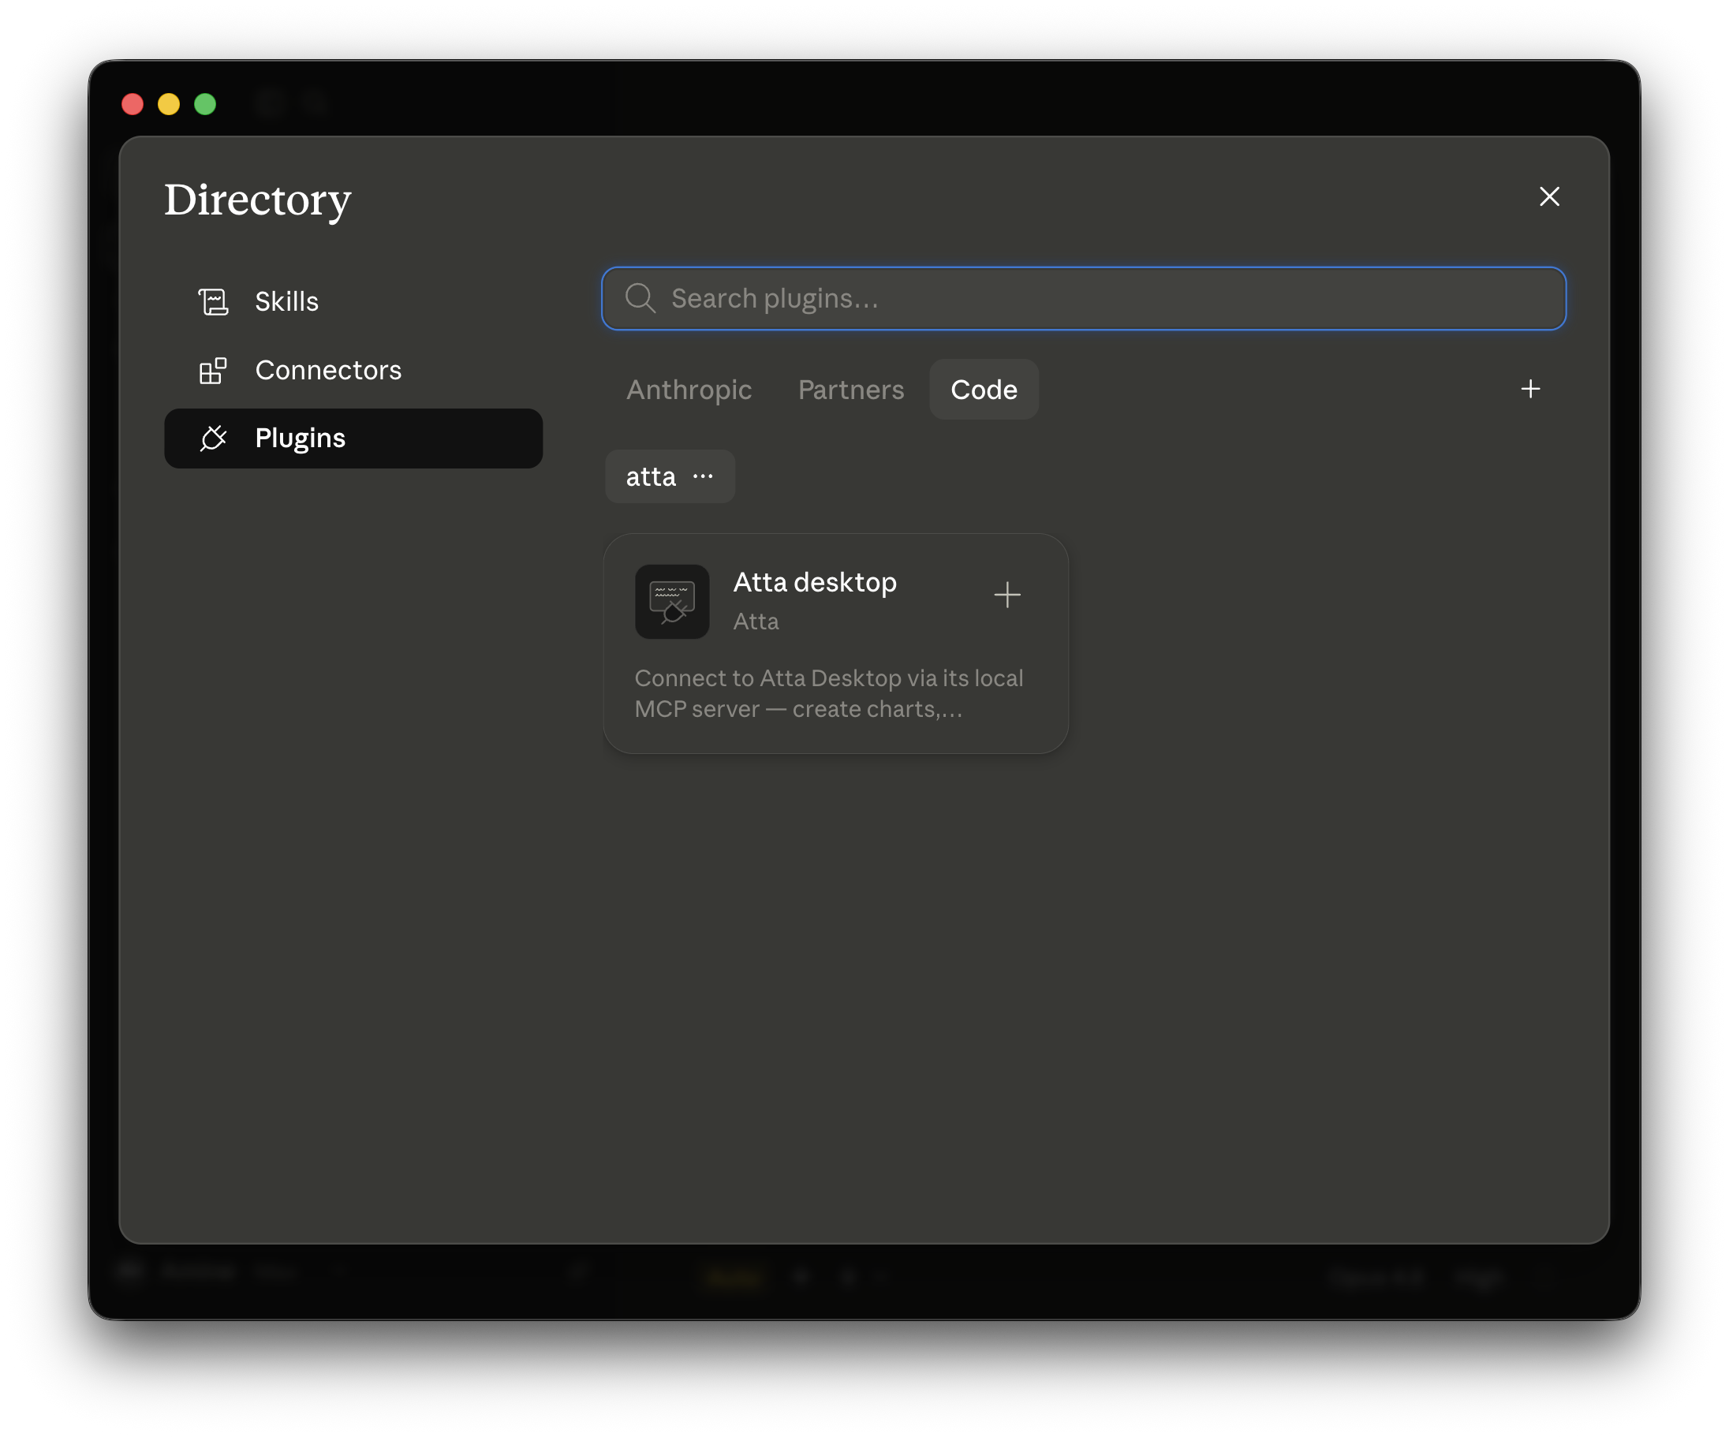Viewport: 1729px width, 1437px height.
Task: Open the Connectors section
Action: point(353,371)
